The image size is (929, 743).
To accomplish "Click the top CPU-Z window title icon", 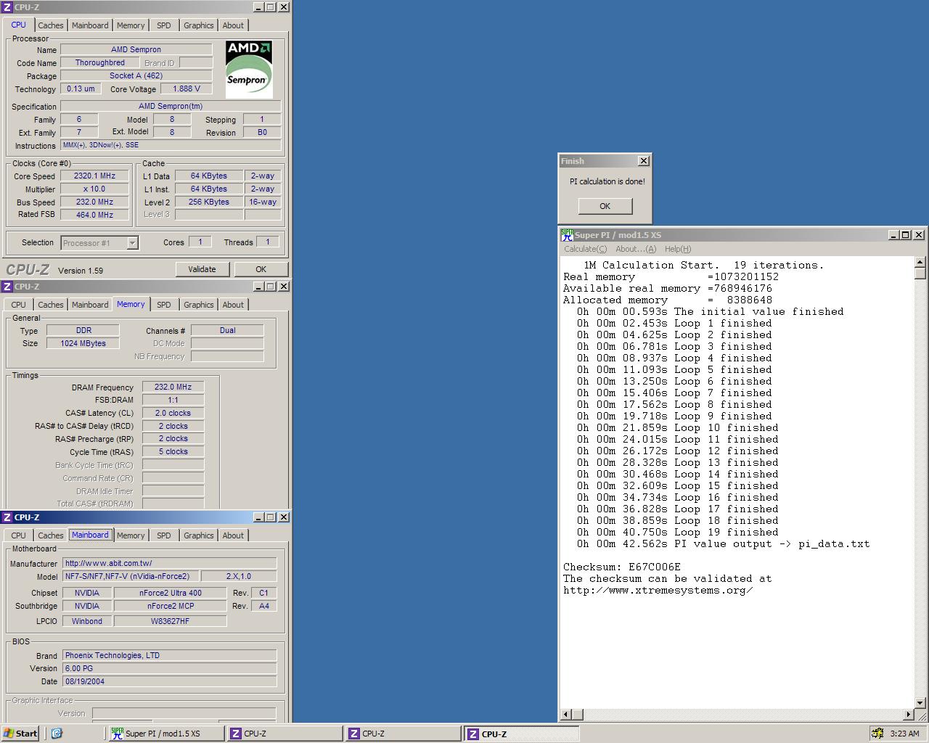I will point(7,7).
